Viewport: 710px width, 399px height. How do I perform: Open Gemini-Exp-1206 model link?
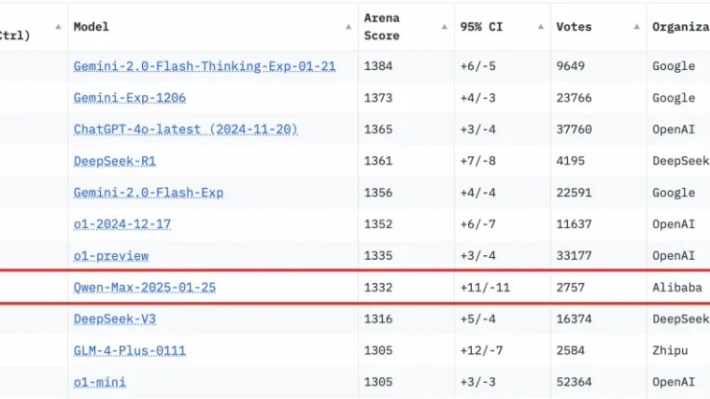130,98
